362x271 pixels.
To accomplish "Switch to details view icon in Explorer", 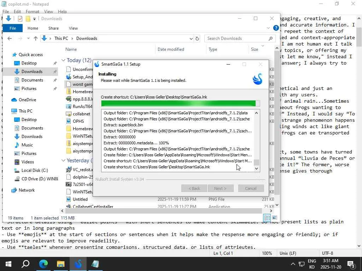I will 267,218.
